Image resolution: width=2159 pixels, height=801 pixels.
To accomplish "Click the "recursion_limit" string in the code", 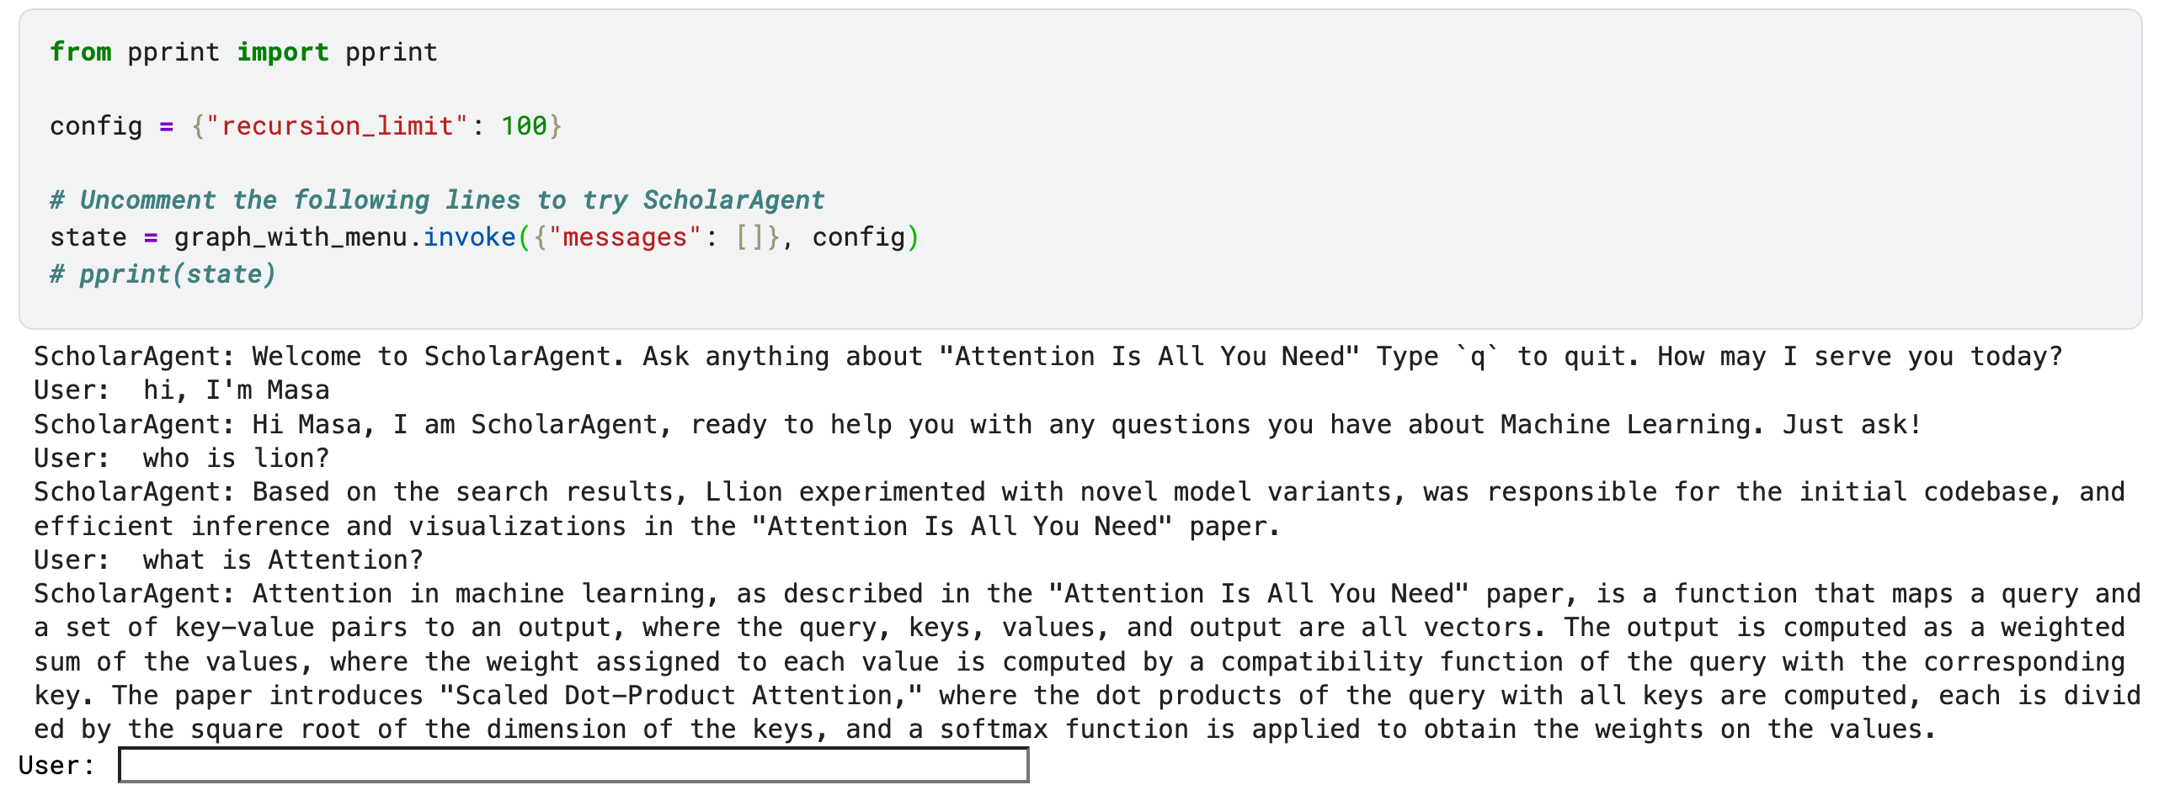I will coord(337,126).
